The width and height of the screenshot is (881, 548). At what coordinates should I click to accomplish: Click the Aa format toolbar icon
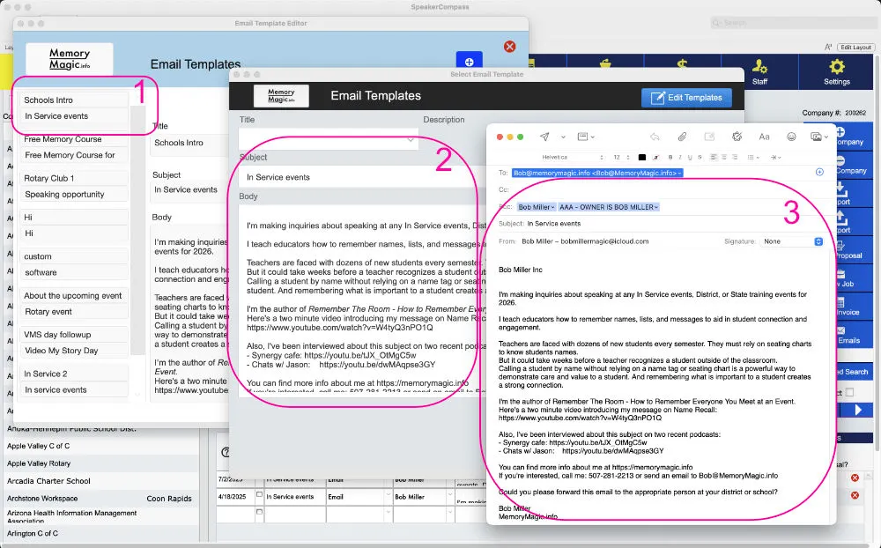pos(764,137)
